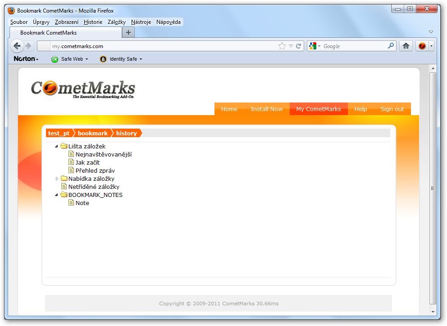
Task: Select the Note item
Action: click(82, 203)
